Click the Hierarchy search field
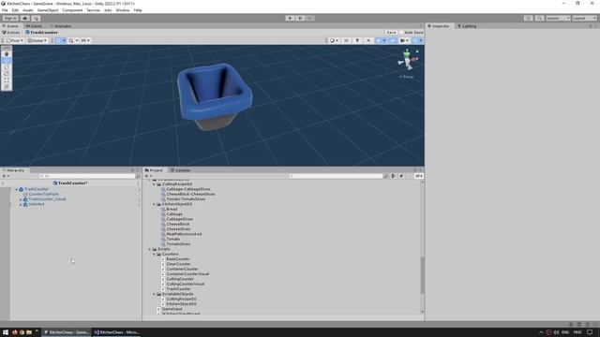The height and width of the screenshot is (337, 600). (x=87, y=176)
